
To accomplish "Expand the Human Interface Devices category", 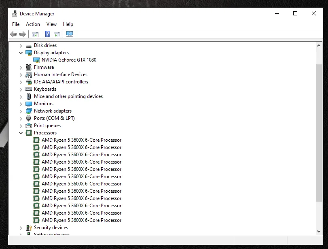I will pos(21,74).
